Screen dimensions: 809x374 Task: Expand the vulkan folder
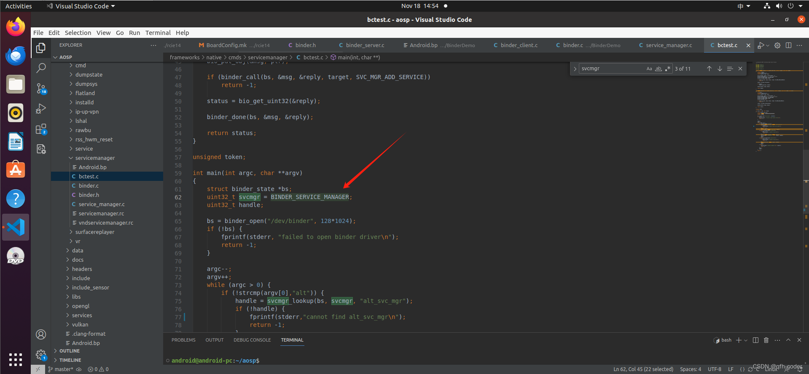pyautogui.click(x=107, y=325)
